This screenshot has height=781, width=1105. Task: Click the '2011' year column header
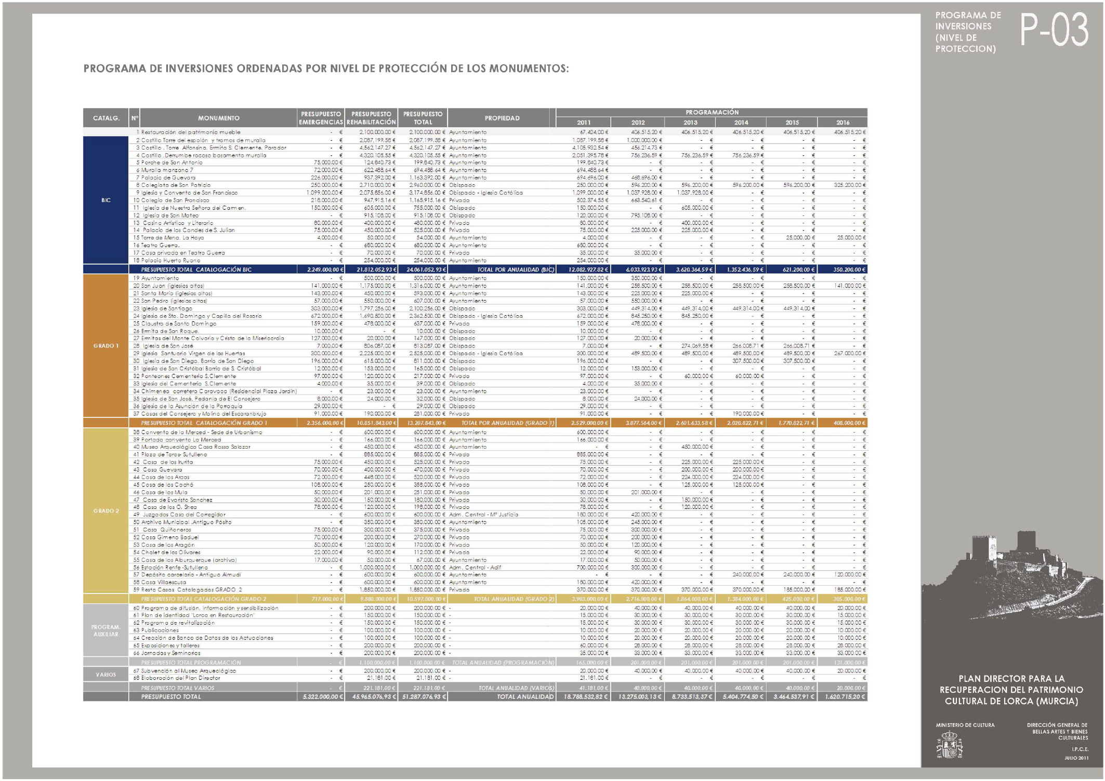click(584, 123)
